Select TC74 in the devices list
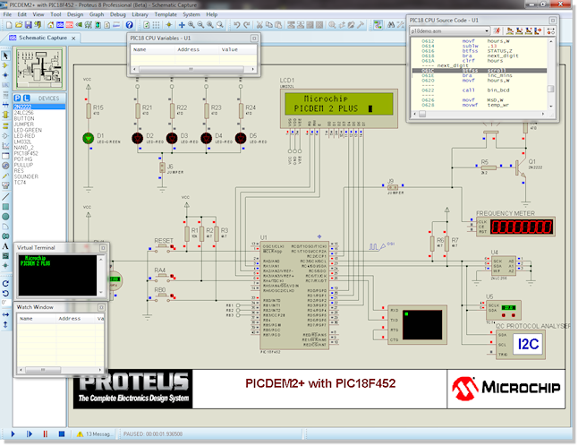Image resolution: width=578 pixels, height=446 pixels. click(39, 182)
